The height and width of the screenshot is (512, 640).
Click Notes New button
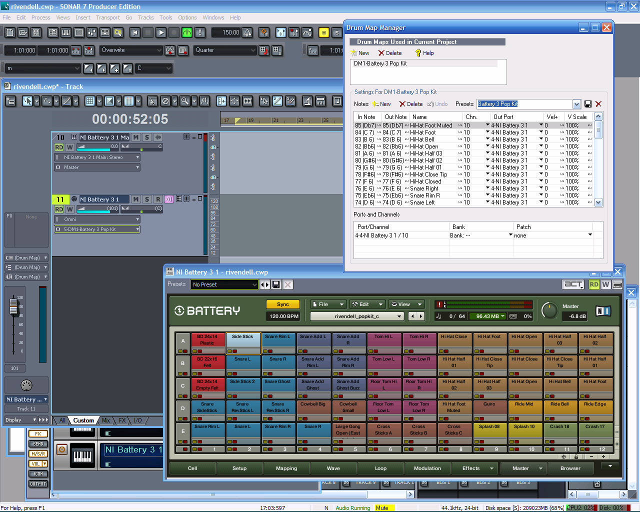tap(381, 104)
